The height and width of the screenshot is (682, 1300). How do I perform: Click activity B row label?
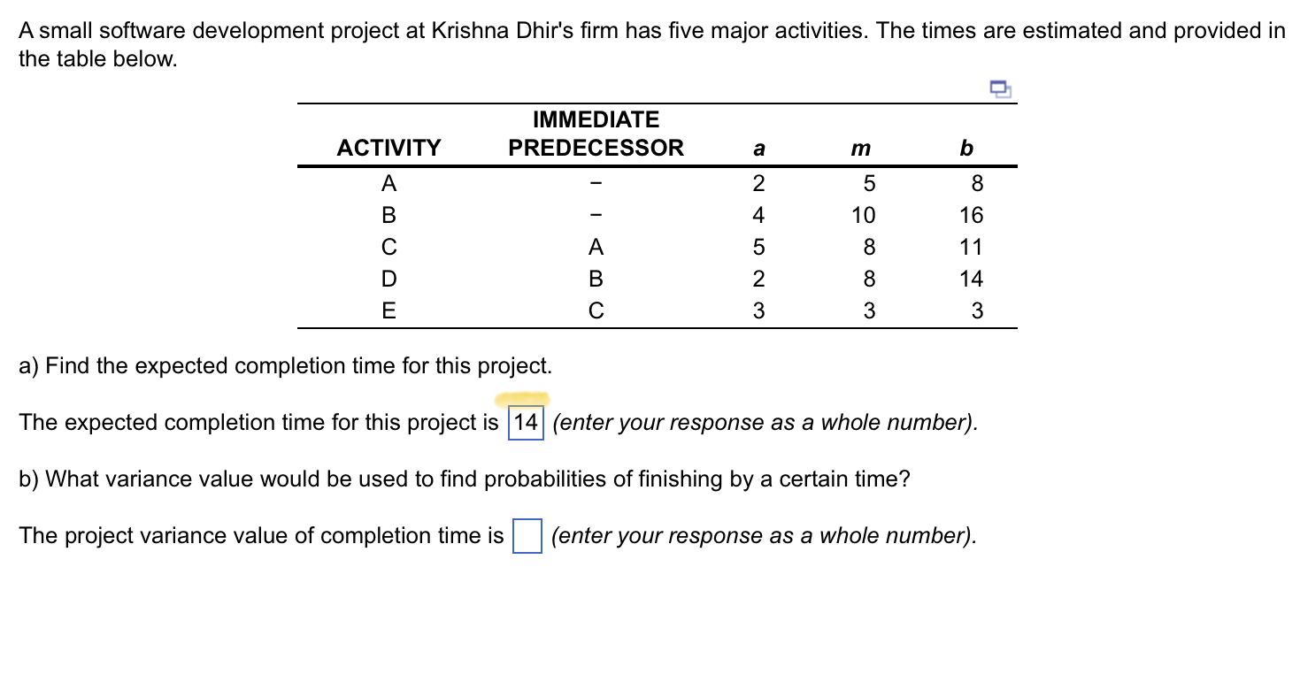[x=388, y=214]
